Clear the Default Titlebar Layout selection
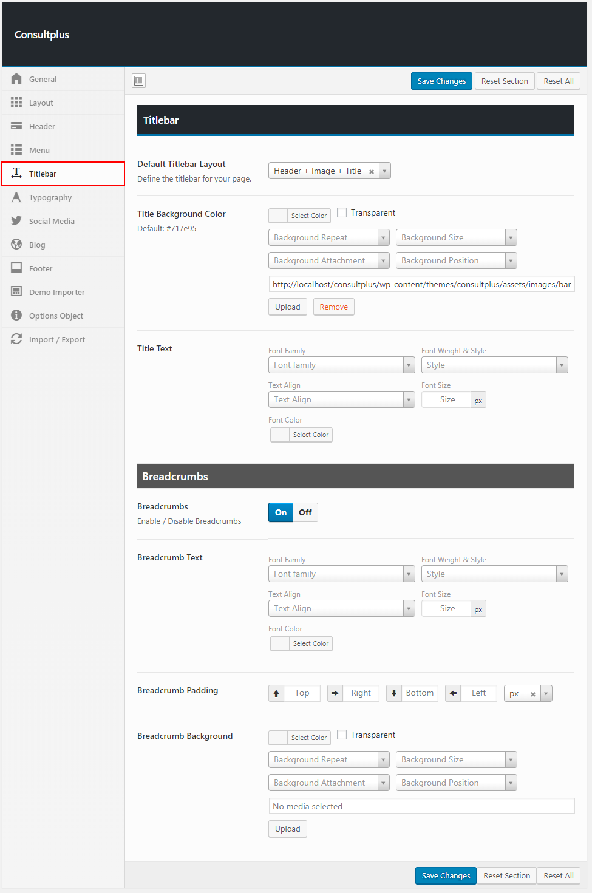Viewport: 592px width, 893px height. (371, 172)
